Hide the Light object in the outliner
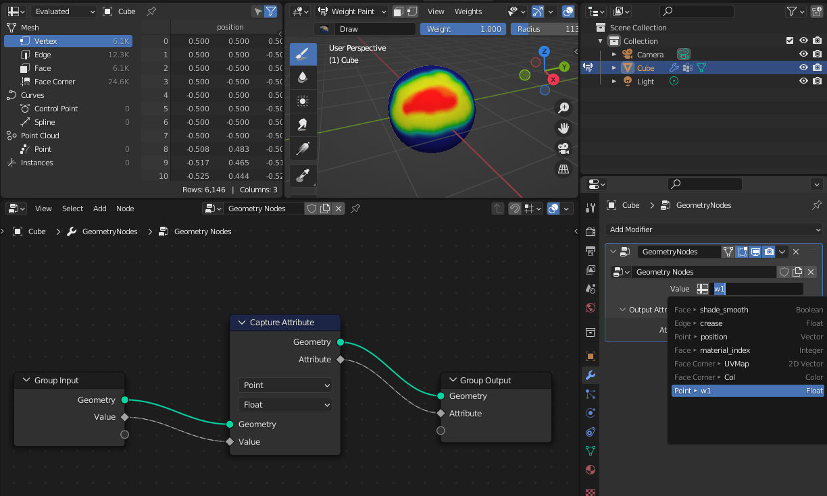 [803, 81]
